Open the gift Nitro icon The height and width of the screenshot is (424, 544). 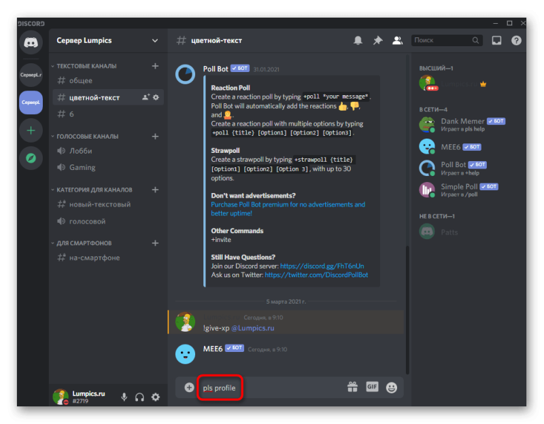pos(352,387)
